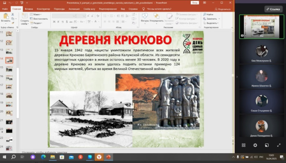Screen dimensions: 286x163
Task: Switch to the Slide show (Слайд-шоу) tab
Action: click(x=90, y=9)
